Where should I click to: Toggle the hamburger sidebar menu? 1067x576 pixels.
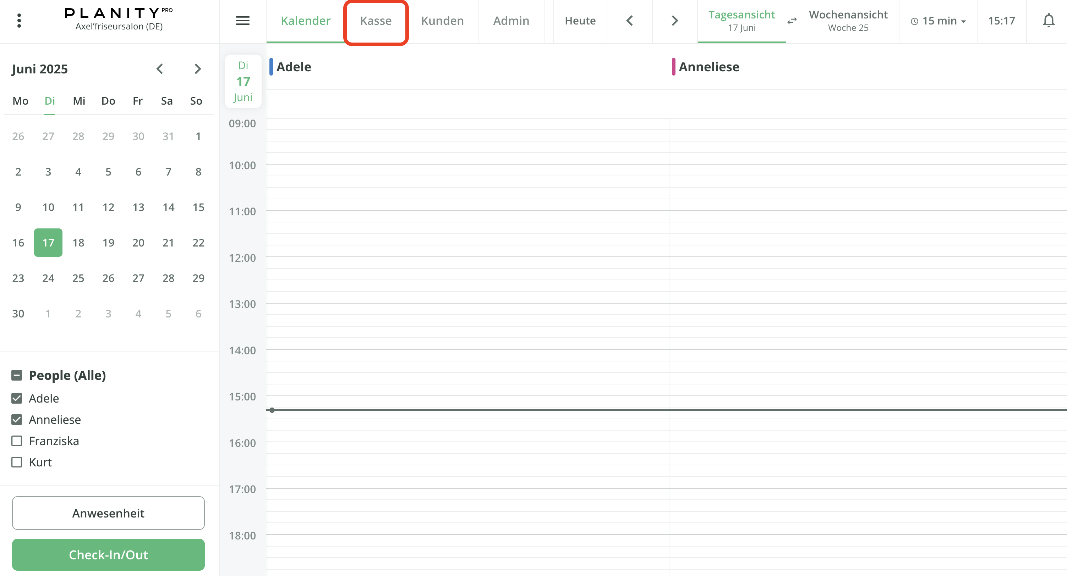tap(242, 21)
